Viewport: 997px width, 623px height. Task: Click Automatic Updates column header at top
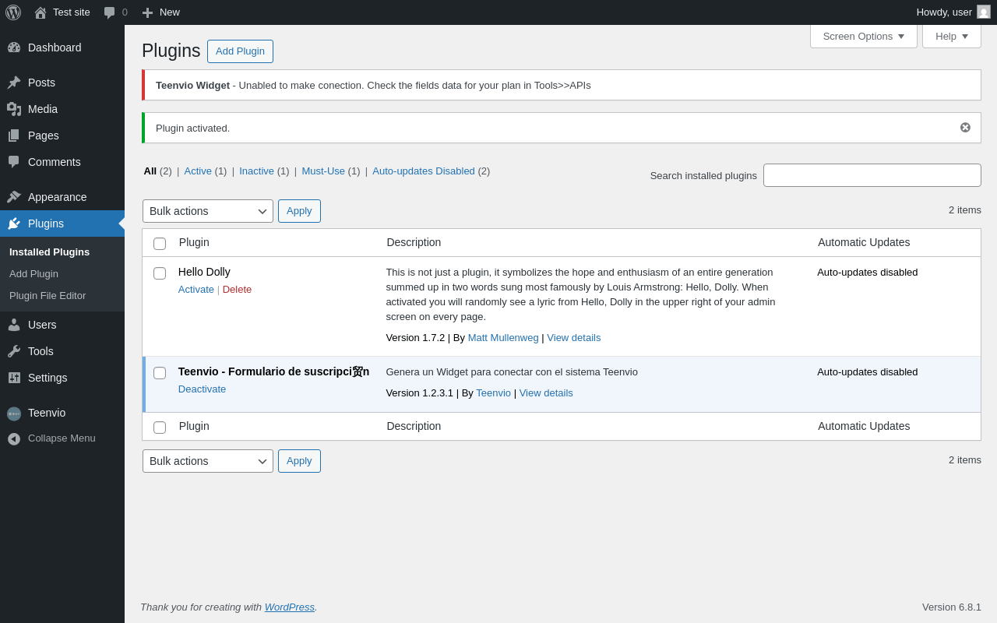point(864,242)
